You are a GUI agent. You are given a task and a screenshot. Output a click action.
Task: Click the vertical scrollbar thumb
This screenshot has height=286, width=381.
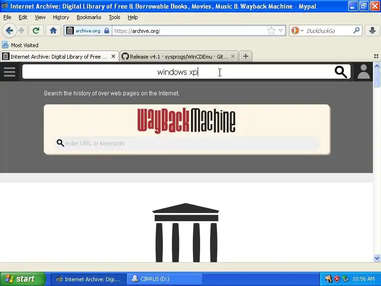pyautogui.click(x=377, y=78)
